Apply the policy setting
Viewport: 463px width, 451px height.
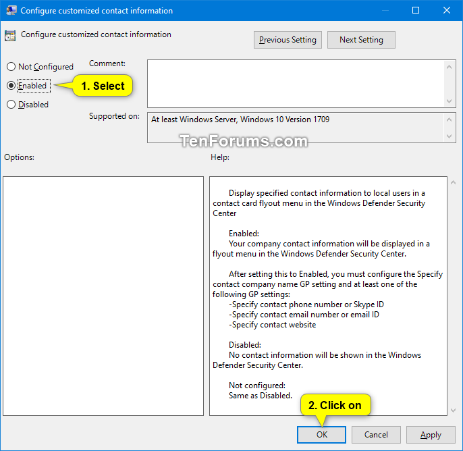(x=431, y=435)
